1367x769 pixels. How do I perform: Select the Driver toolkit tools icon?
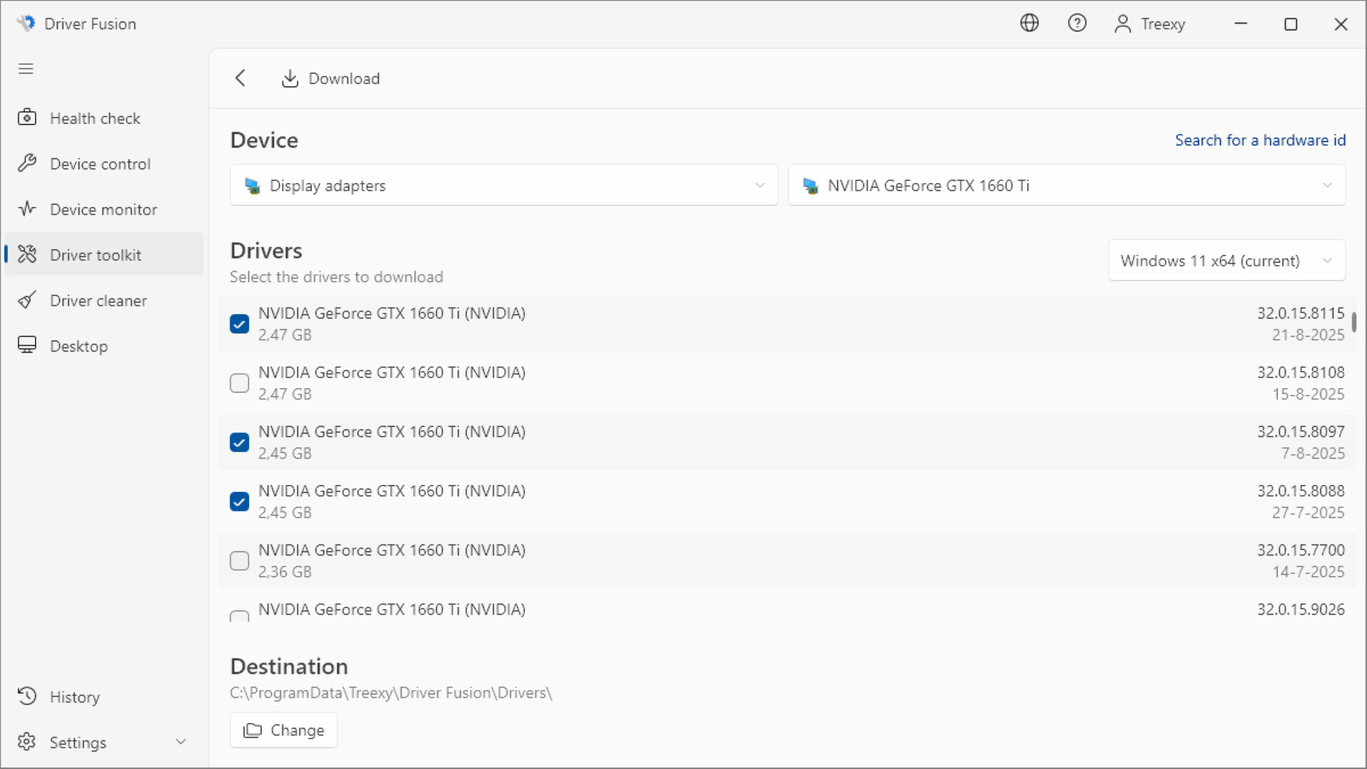click(27, 254)
